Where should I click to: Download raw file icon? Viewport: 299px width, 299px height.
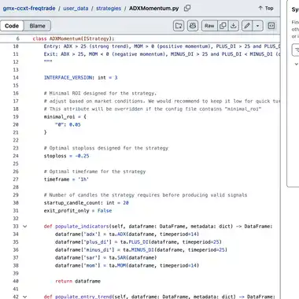coord(234,26)
